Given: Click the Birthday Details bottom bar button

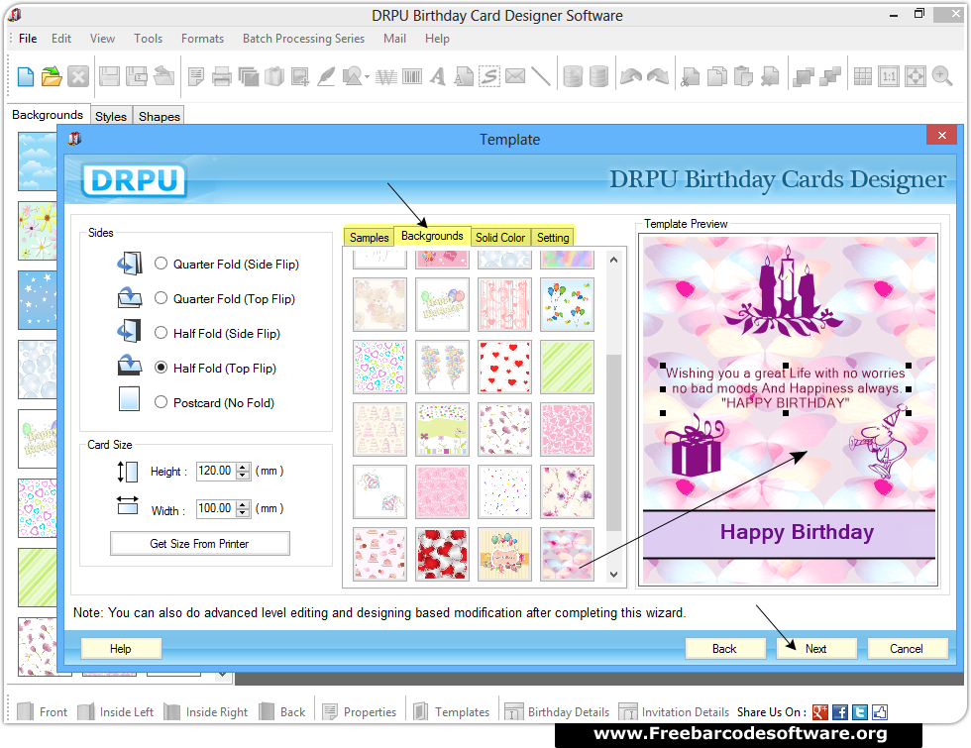Looking at the screenshot, I should 557,712.
